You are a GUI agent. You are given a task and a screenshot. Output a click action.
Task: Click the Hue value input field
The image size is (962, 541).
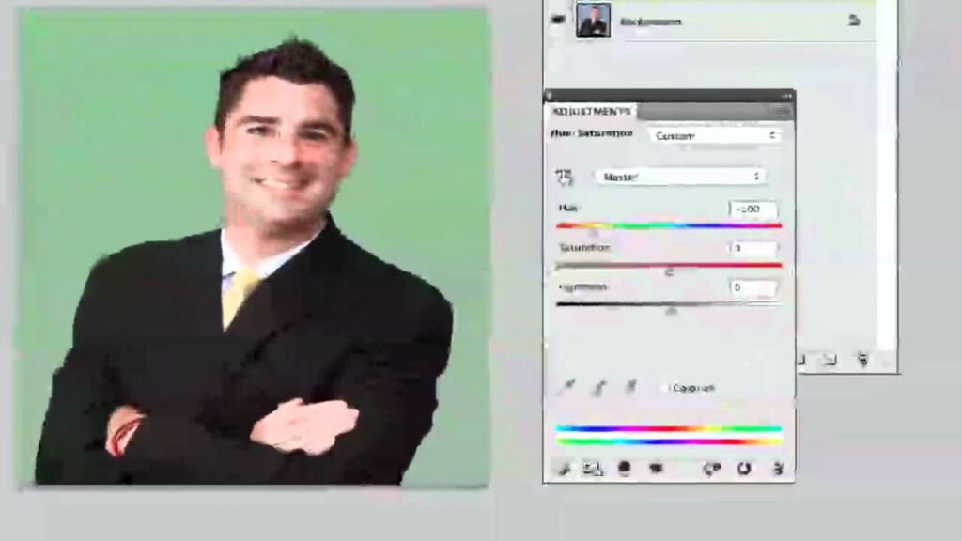pos(753,209)
